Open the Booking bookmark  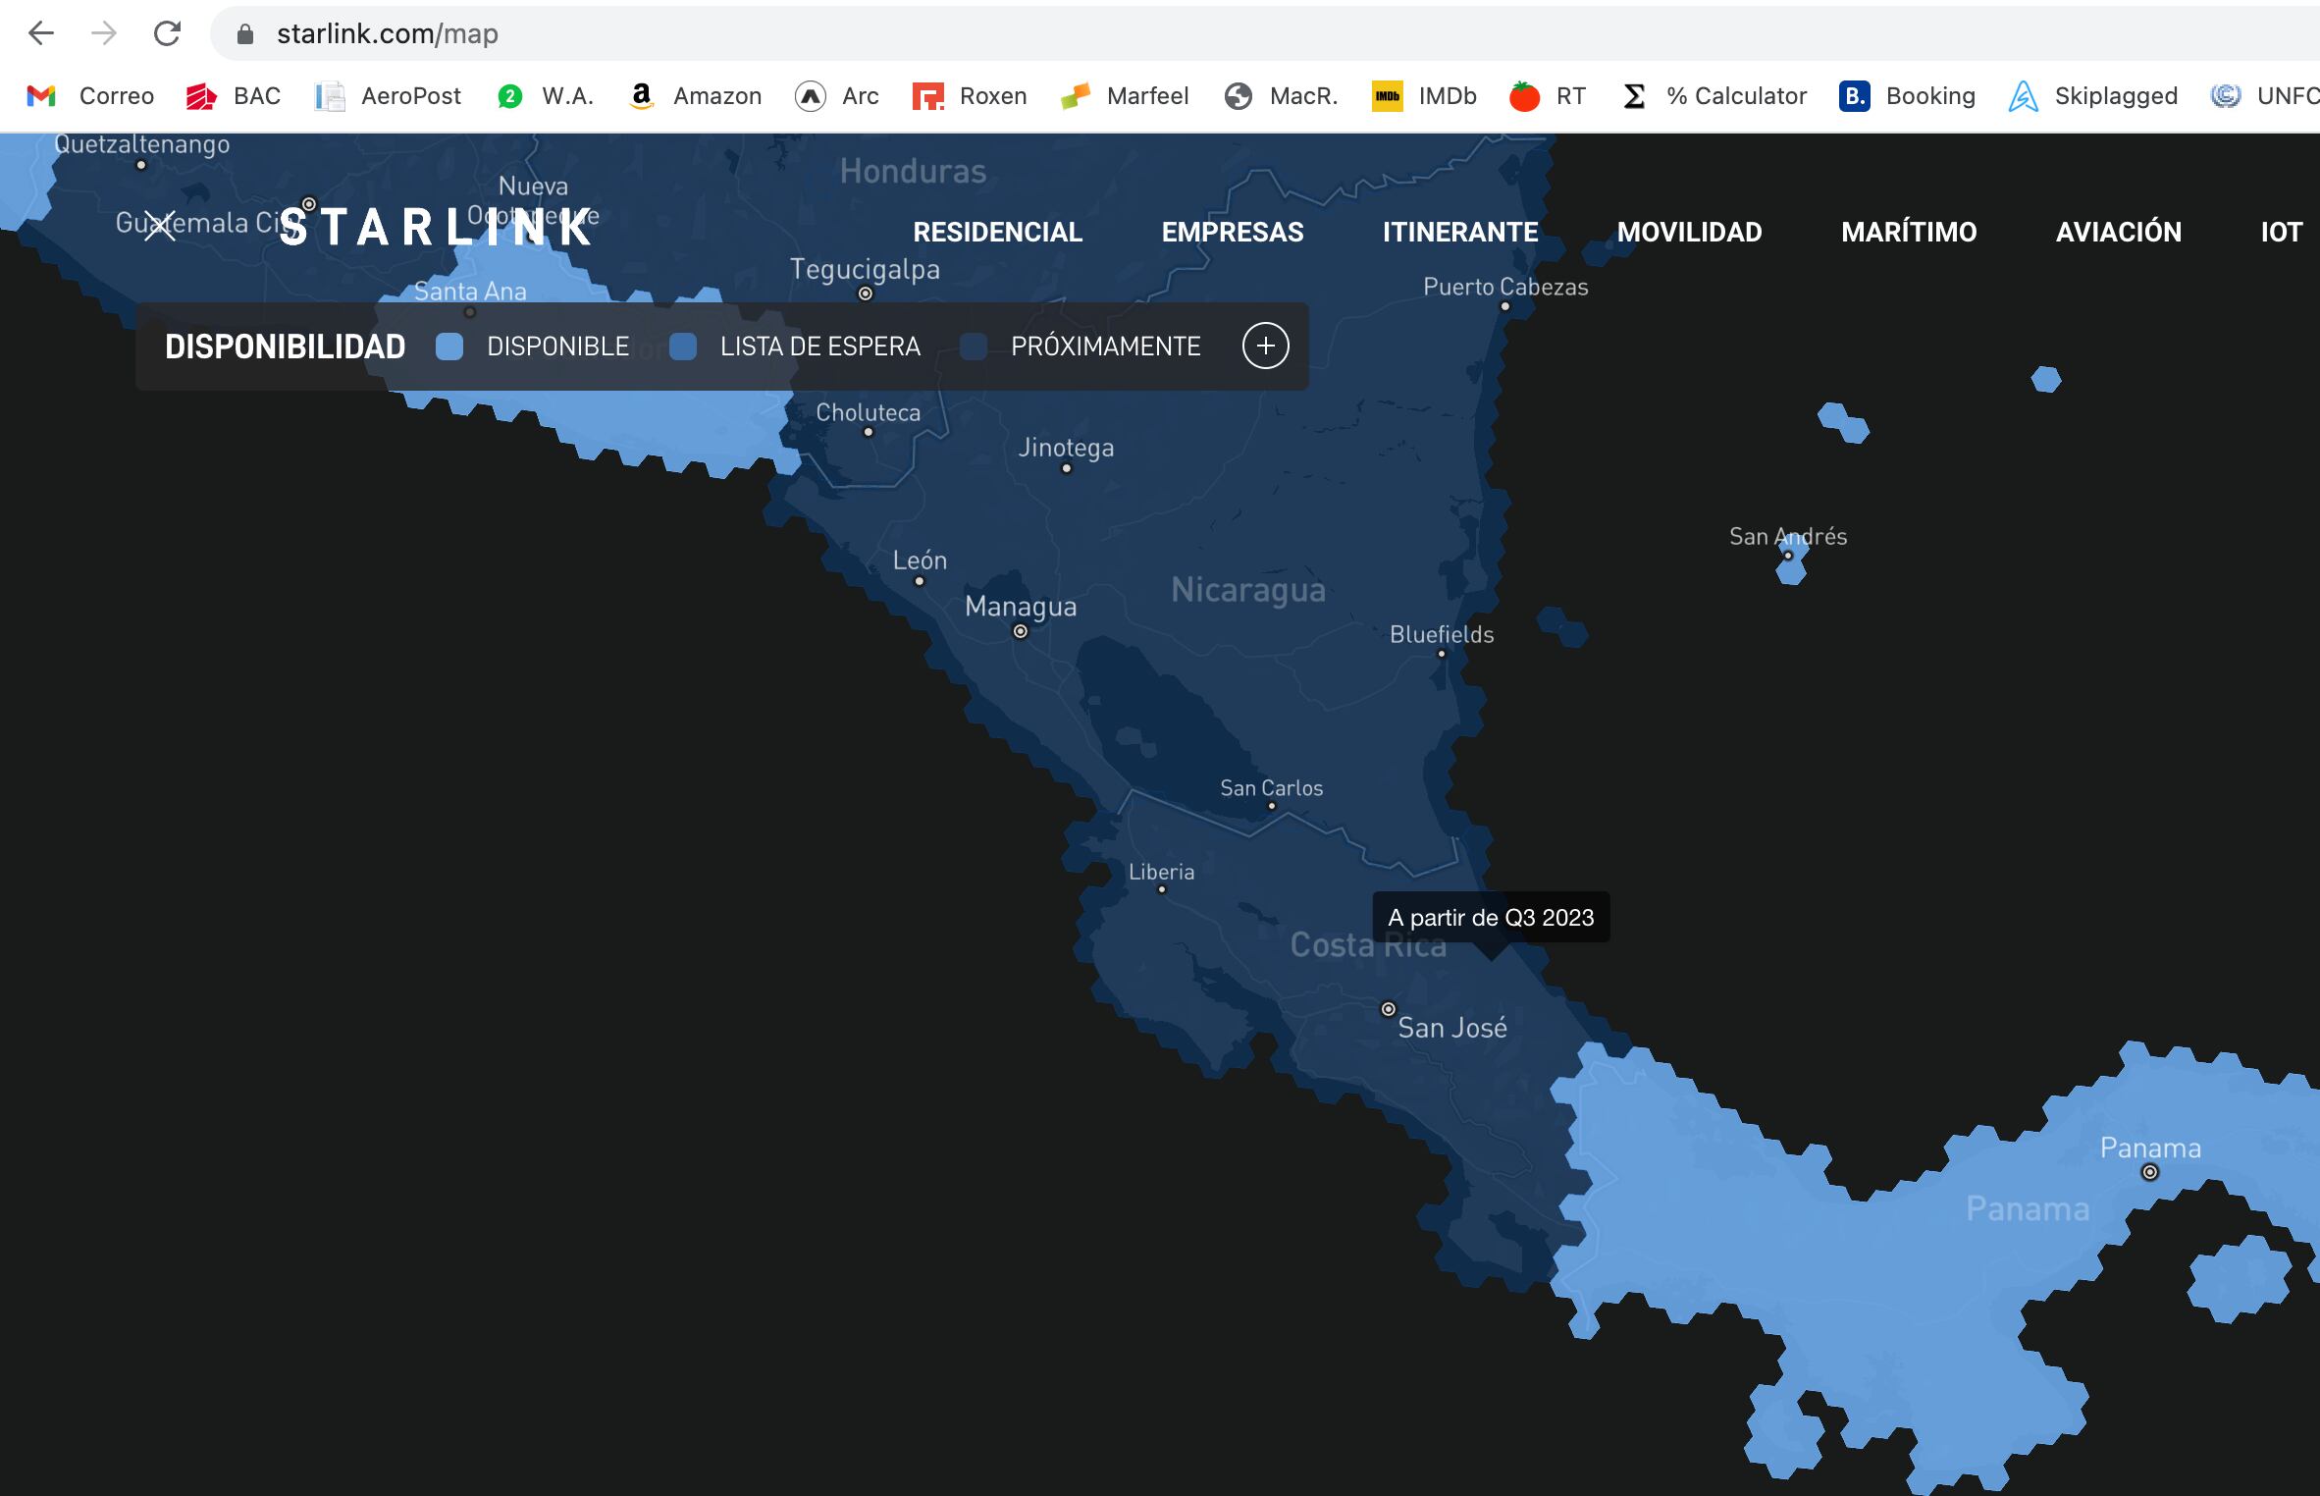tap(1907, 96)
